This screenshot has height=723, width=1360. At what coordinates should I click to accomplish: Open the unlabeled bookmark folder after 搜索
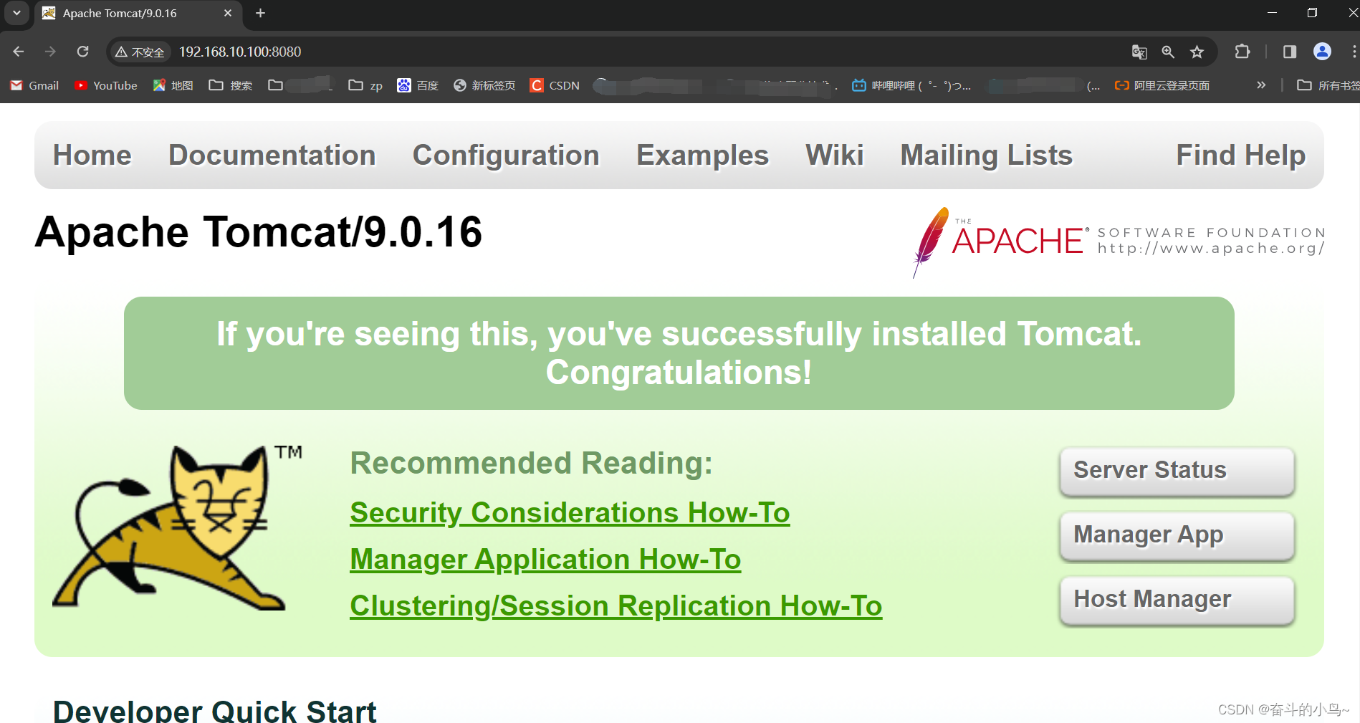[x=300, y=85]
